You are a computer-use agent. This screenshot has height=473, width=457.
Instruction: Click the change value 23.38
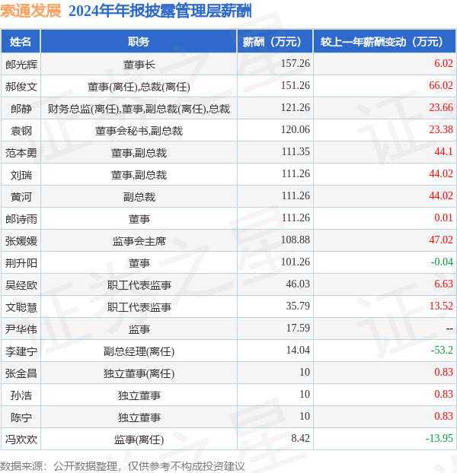pos(441,129)
